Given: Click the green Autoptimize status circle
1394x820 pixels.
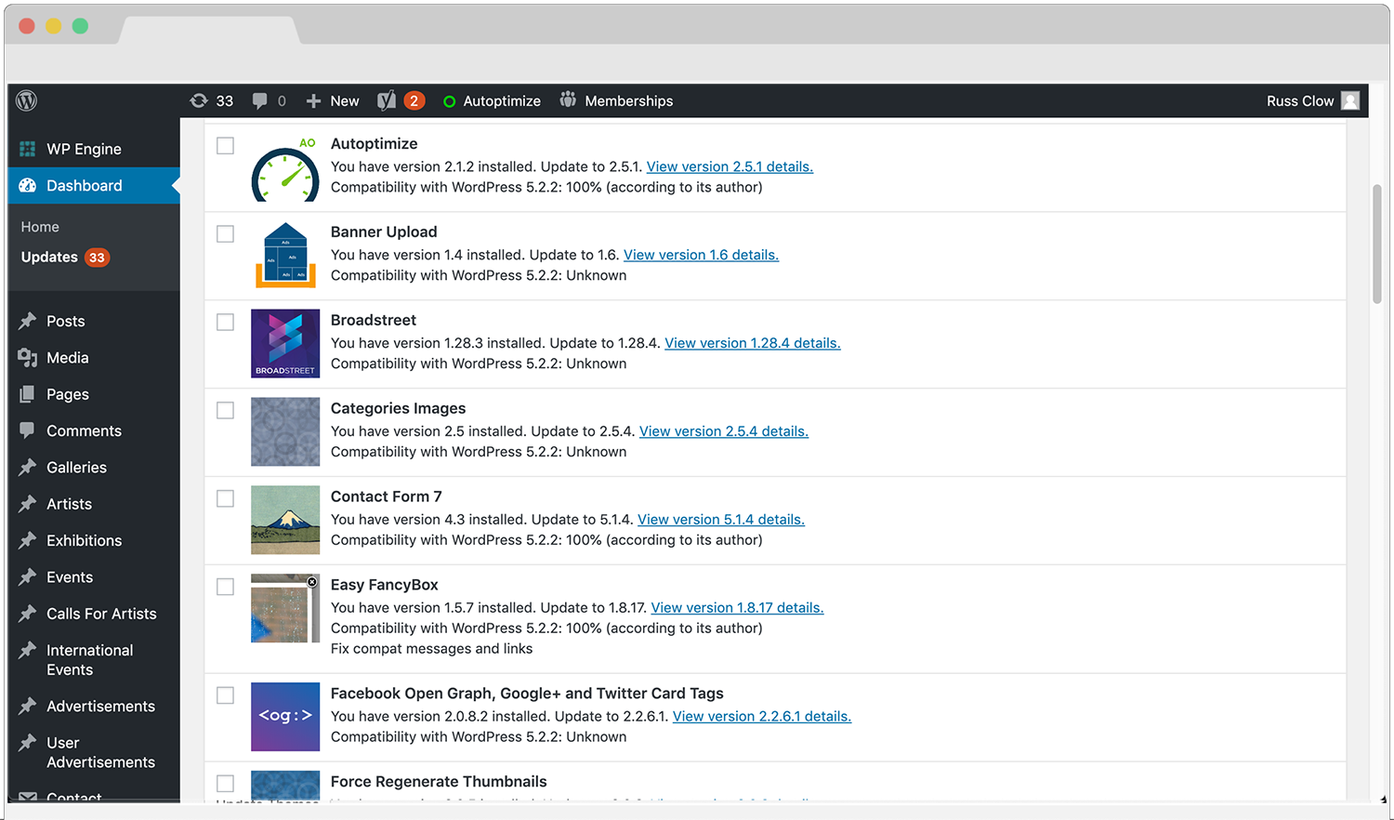Looking at the screenshot, I should tap(450, 101).
